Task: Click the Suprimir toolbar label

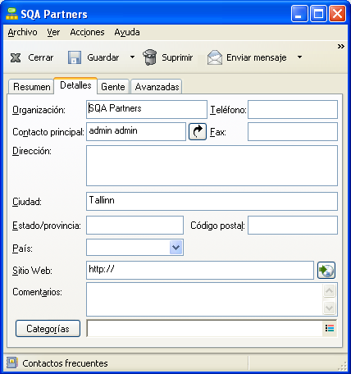Action: pyautogui.click(x=177, y=57)
